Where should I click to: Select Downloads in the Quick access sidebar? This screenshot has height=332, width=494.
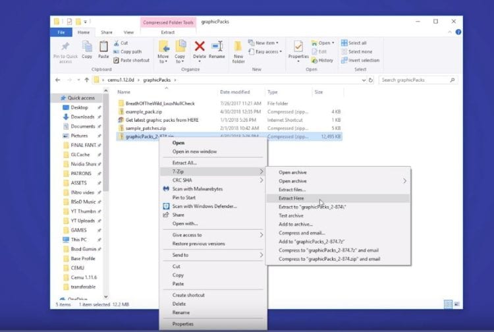click(82, 117)
